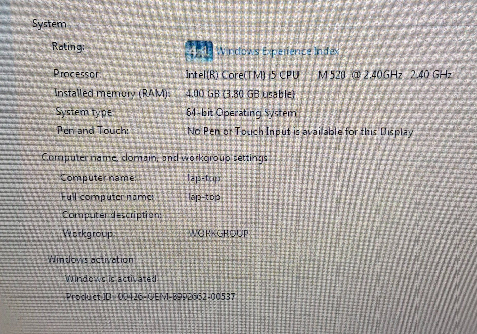477x334 pixels.
Task: Click the Computer name, domain, workgroup settings heading
Action: point(154,158)
